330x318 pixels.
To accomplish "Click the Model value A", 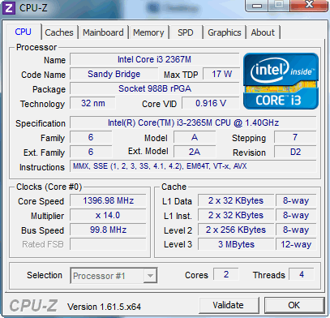I will pyautogui.click(x=195, y=137).
